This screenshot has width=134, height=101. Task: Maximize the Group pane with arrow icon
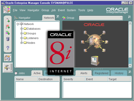[x=129, y=17]
